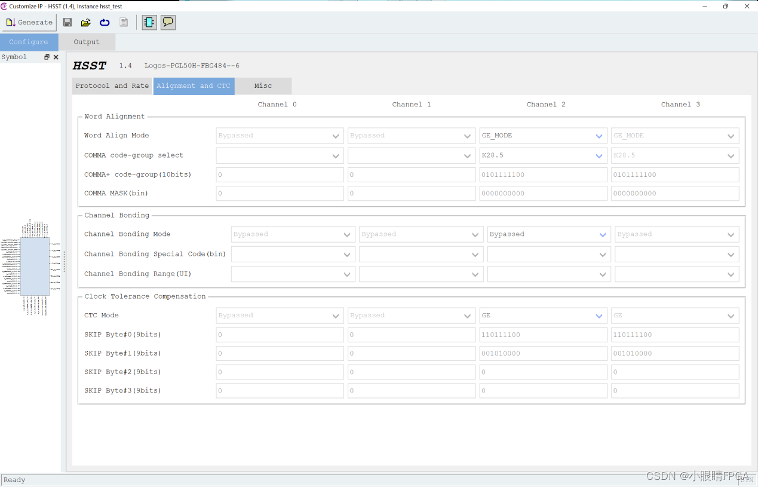This screenshot has height=487, width=758.
Task: Open the document report icon in toolbar
Action: click(x=124, y=22)
